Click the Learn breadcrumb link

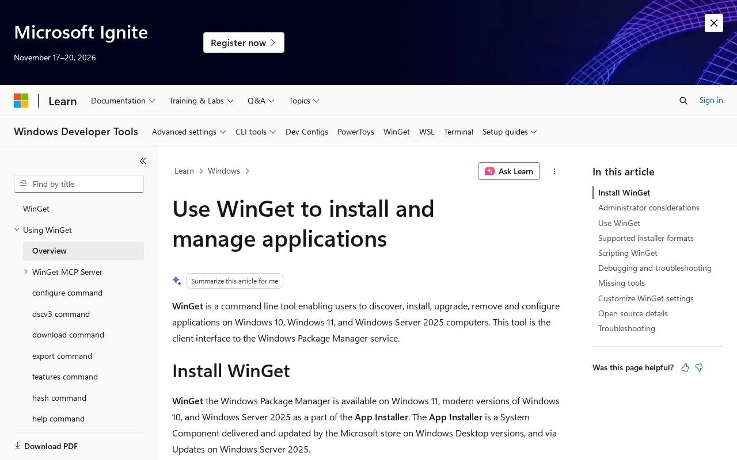184,171
